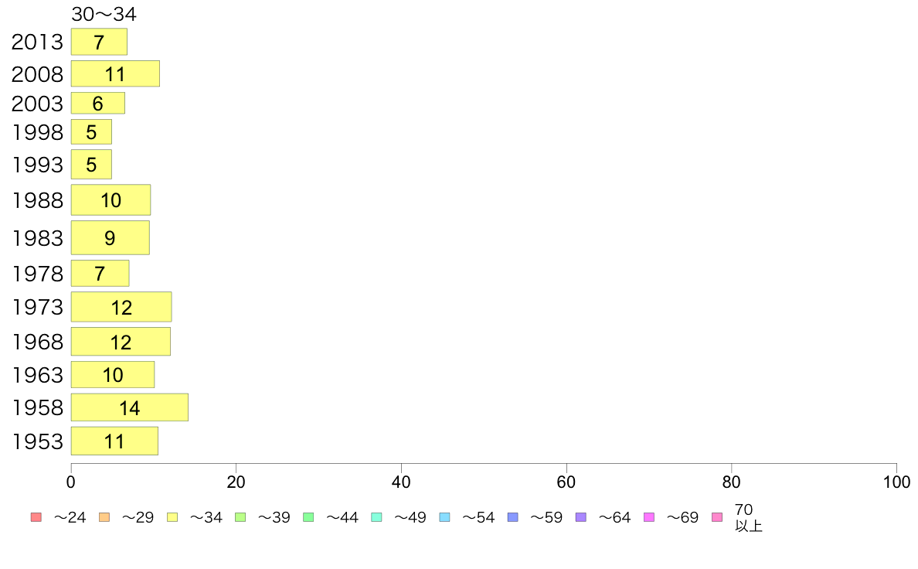Click the 2008 bar showing 11
Image resolution: width=918 pixels, height=569 pixels.
115,74
